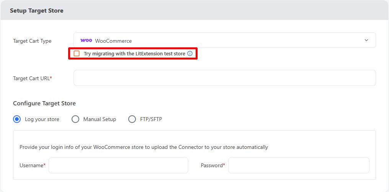Click the Target Cart URL label
389x192 pixels.
[x=33, y=78]
